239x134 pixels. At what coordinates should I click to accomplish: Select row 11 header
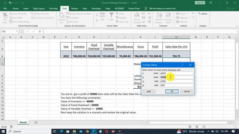point(2,94)
